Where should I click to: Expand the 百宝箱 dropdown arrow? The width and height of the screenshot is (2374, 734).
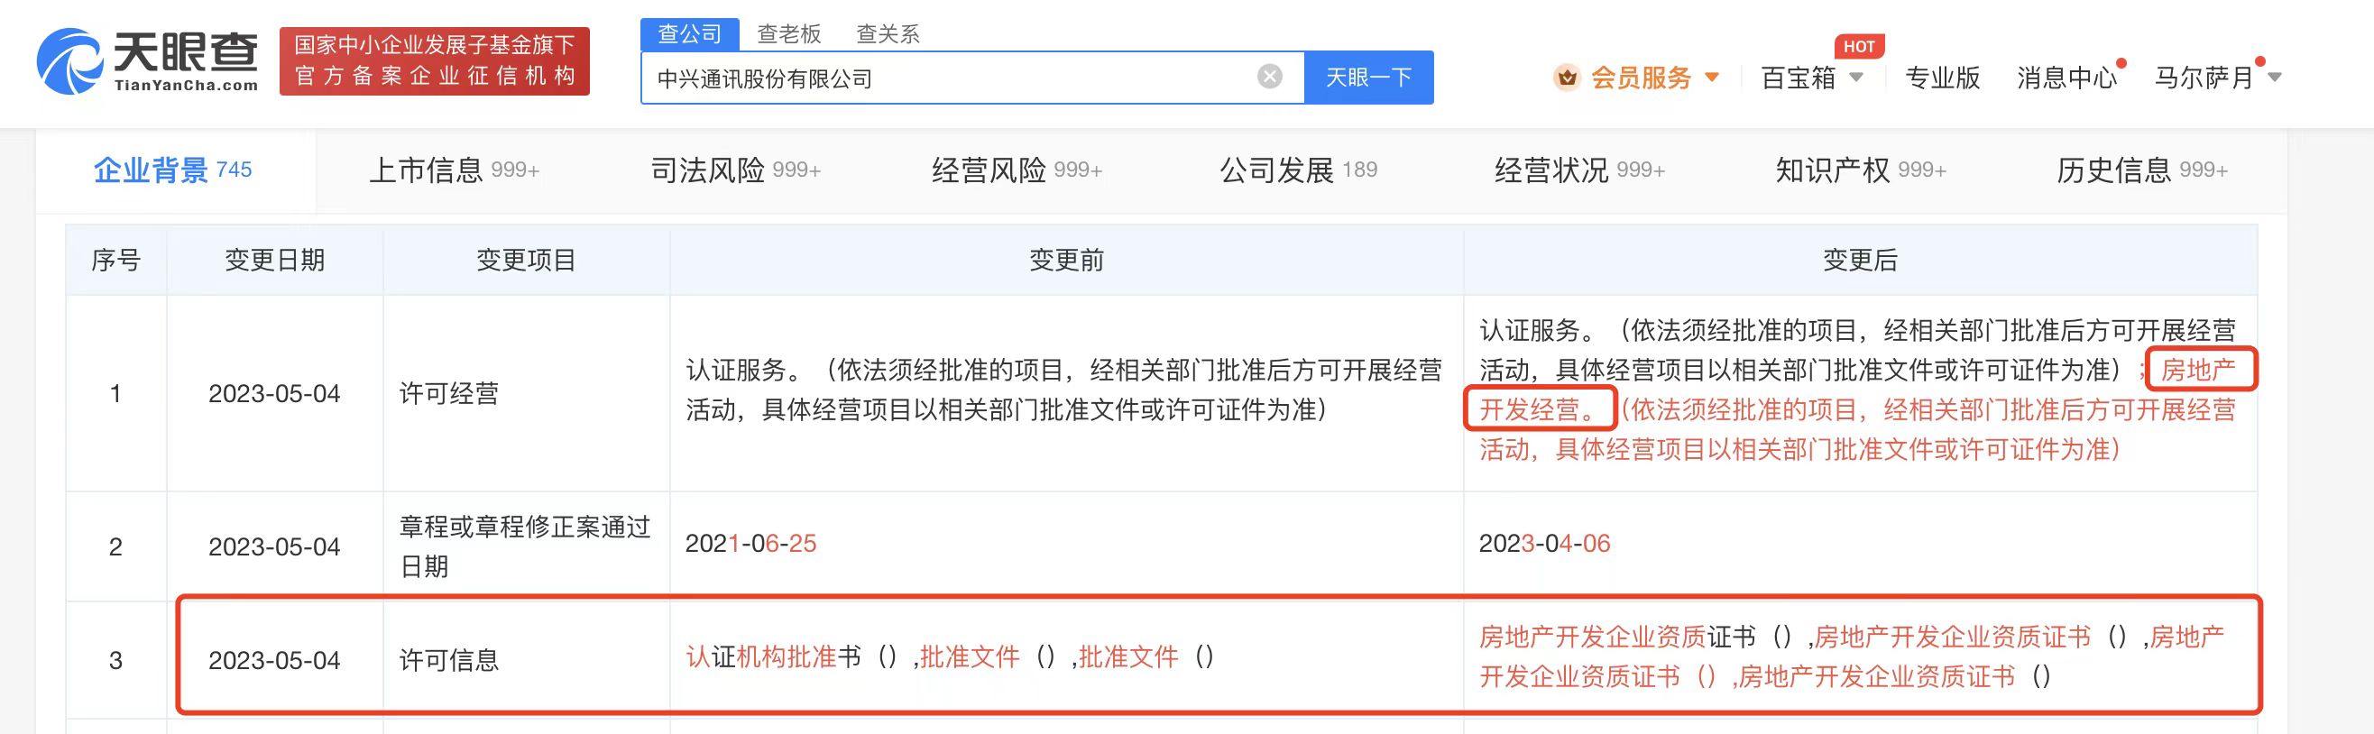tap(1856, 78)
